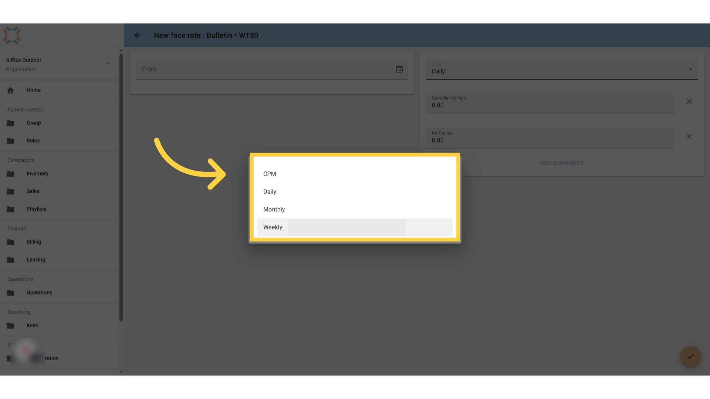Confirm with the round checkmark button
Screen dimensions: 710x399
tap(691, 357)
